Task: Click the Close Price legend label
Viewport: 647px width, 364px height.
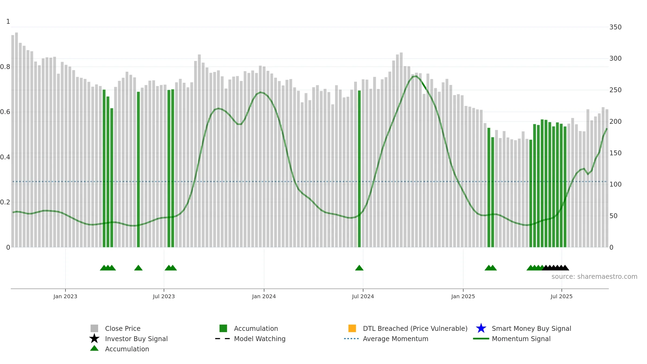Action: pos(123,328)
